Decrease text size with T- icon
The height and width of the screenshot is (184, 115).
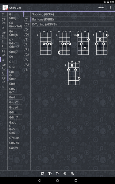(58, 174)
